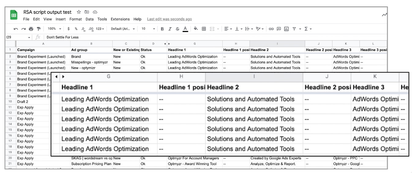This screenshot has width=412, height=173.
Task: Click the document title RSA script output test
Action: tap(47, 12)
